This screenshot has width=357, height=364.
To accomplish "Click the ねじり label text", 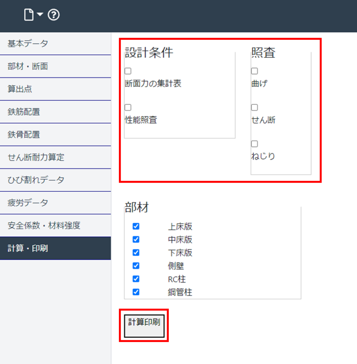I will pos(263,156).
